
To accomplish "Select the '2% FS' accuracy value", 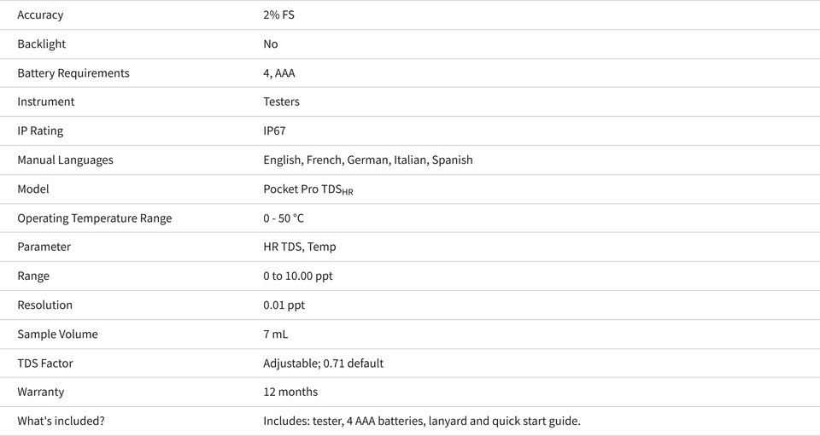I will [278, 15].
